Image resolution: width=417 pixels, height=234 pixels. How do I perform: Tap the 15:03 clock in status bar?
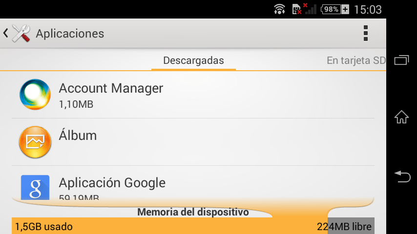(x=368, y=10)
